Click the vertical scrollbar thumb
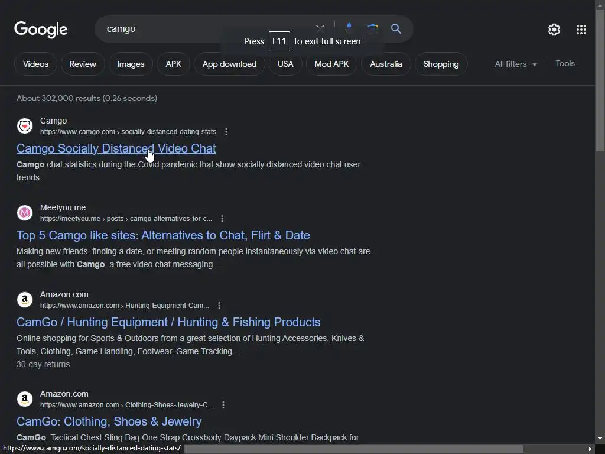The height and width of the screenshot is (454, 605). [600, 80]
